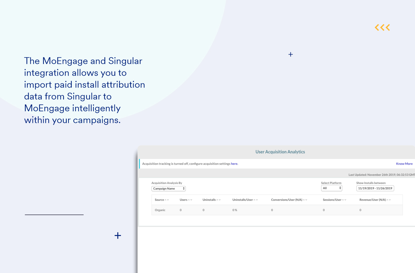The height and width of the screenshot is (273, 415).
Task: Click the Know More link
Action: (x=404, y=164)
